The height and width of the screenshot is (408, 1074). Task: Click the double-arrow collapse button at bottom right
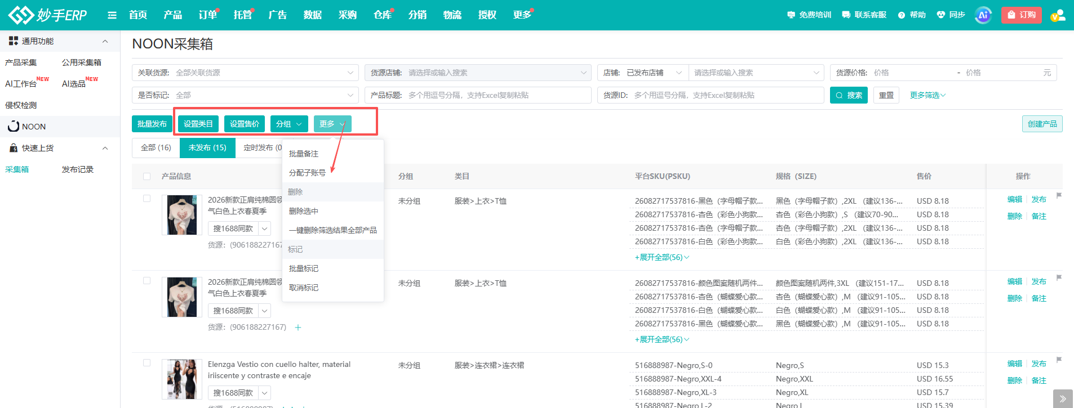(1063, 399)
